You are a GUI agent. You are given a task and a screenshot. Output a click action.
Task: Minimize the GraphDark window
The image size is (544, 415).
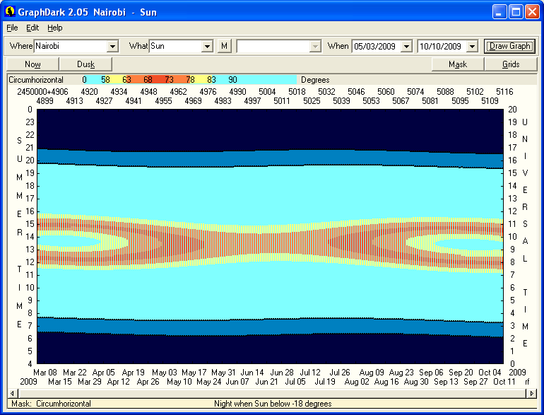[x=499, y=12]
